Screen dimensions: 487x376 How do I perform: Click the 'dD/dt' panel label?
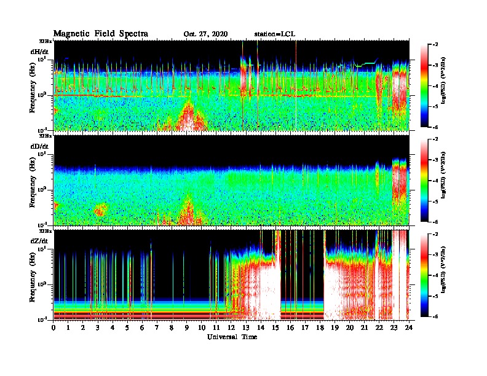pos(39,146)
